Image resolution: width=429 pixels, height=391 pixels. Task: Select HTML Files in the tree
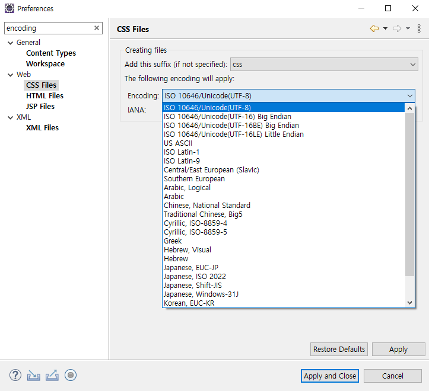45,95
